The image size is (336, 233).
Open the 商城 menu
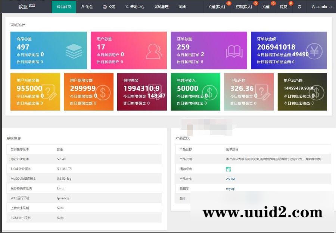[x=182, y=7]
